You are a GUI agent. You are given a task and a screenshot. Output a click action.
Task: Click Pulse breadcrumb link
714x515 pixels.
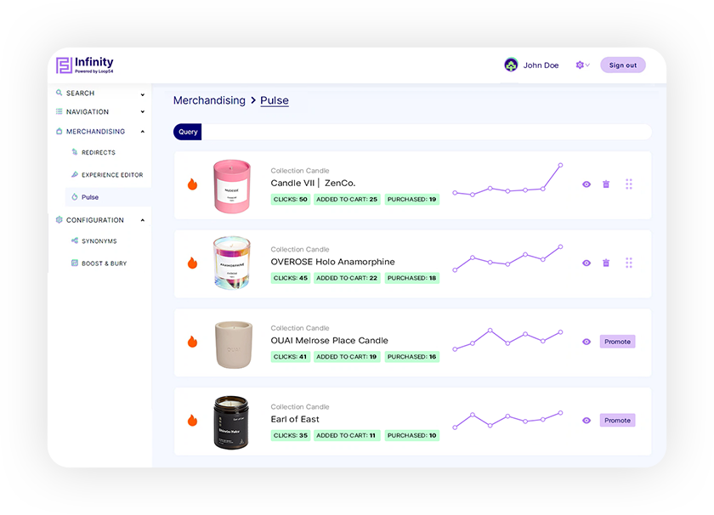274,100
